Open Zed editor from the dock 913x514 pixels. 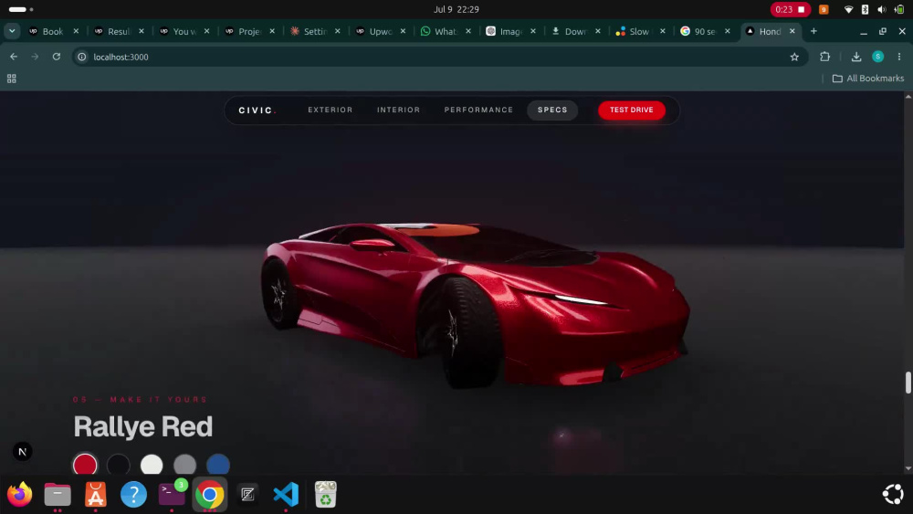coord(247,494)
